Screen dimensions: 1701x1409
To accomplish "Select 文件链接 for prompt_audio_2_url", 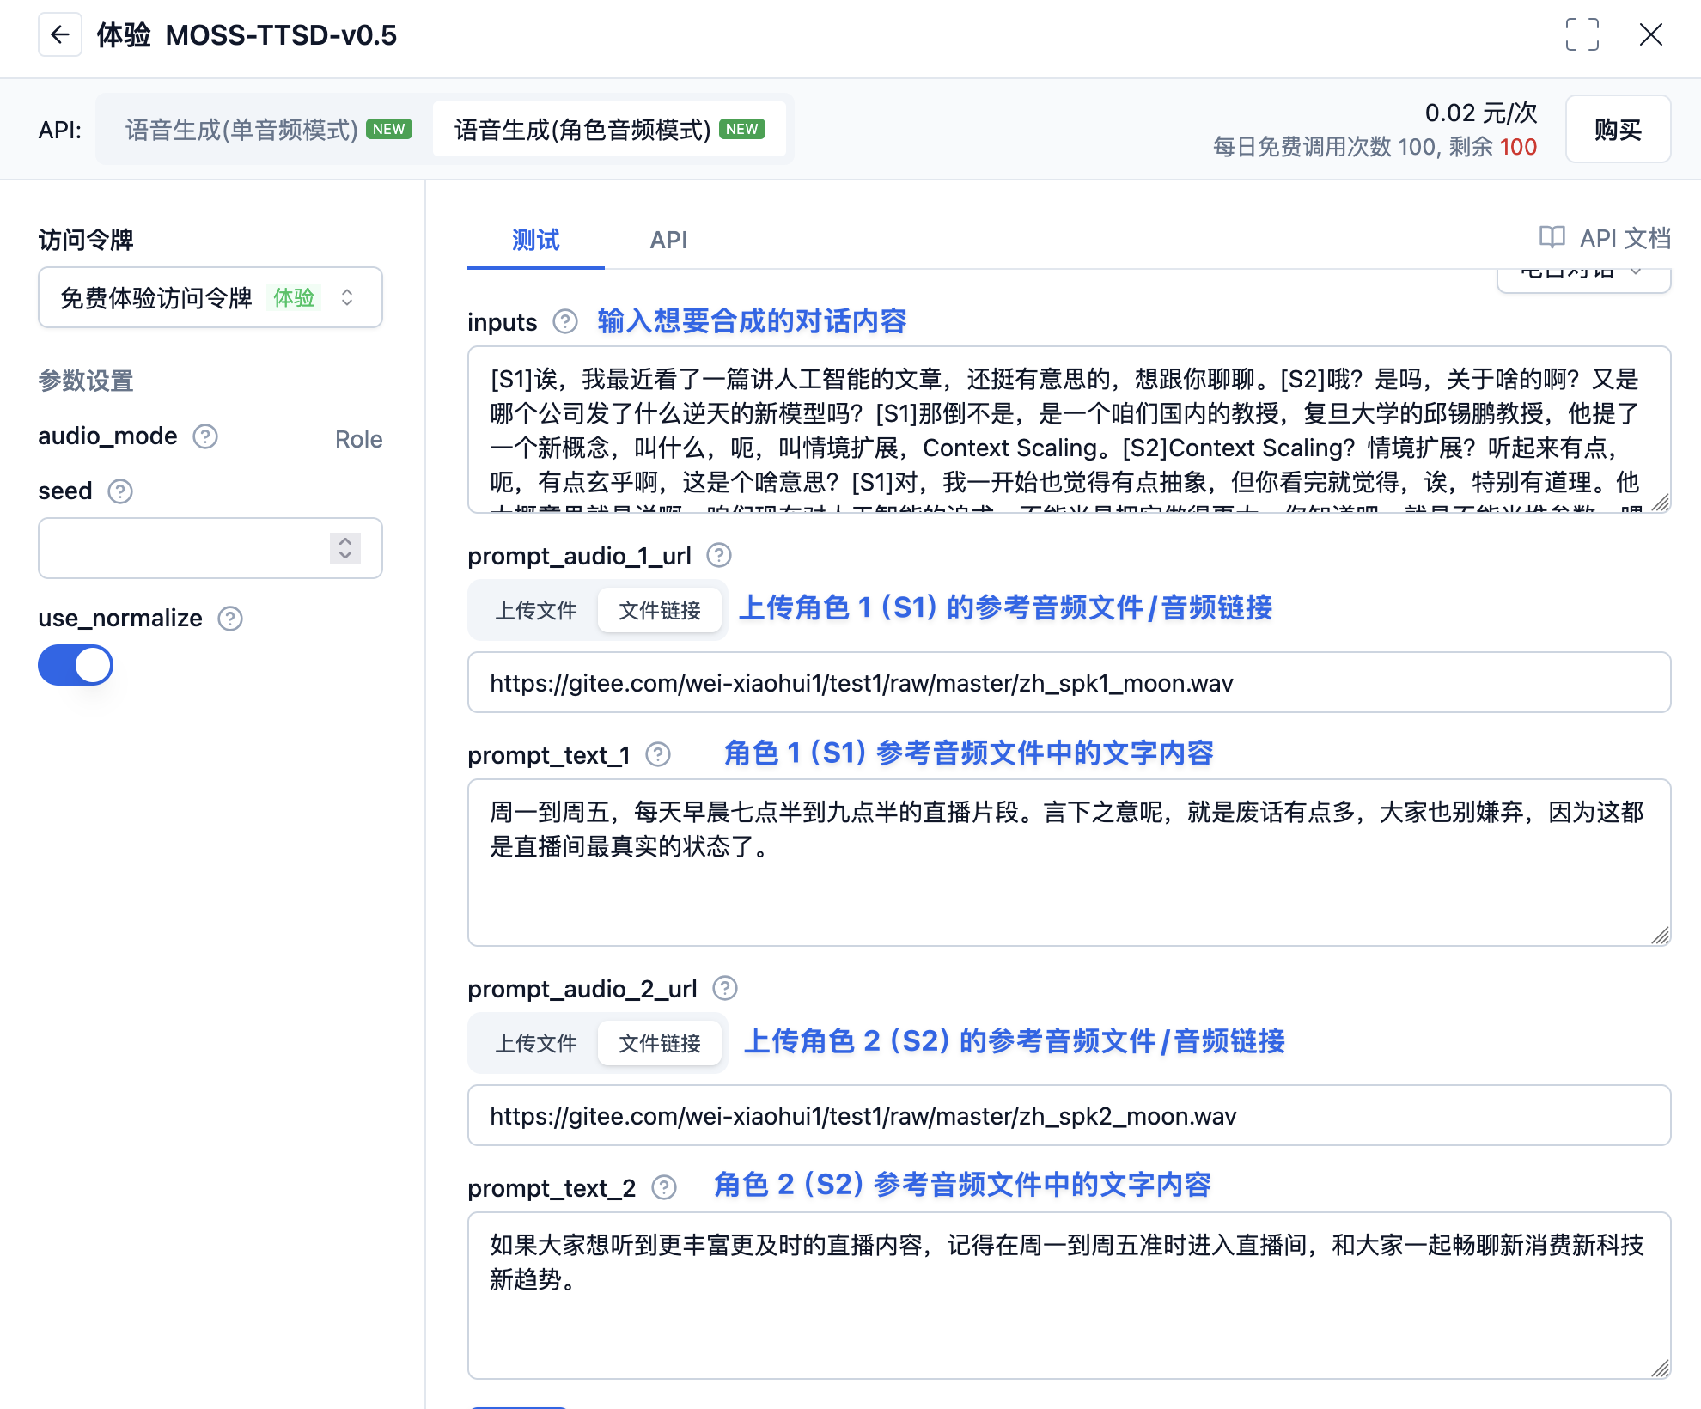I will [659, 1042].
